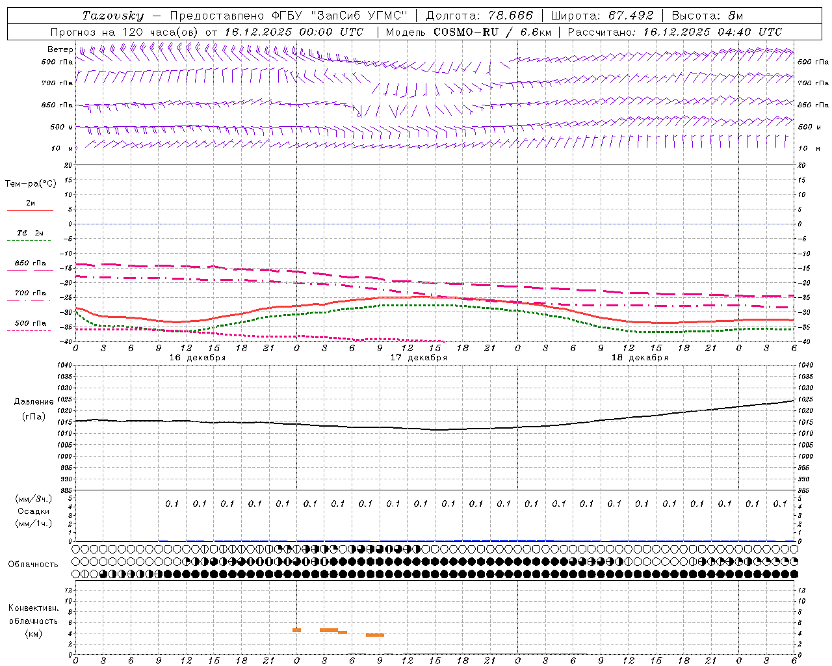Select the 500 м wind level label on left
Viewport: 832px width, 666px height.
tap(62, 127)
